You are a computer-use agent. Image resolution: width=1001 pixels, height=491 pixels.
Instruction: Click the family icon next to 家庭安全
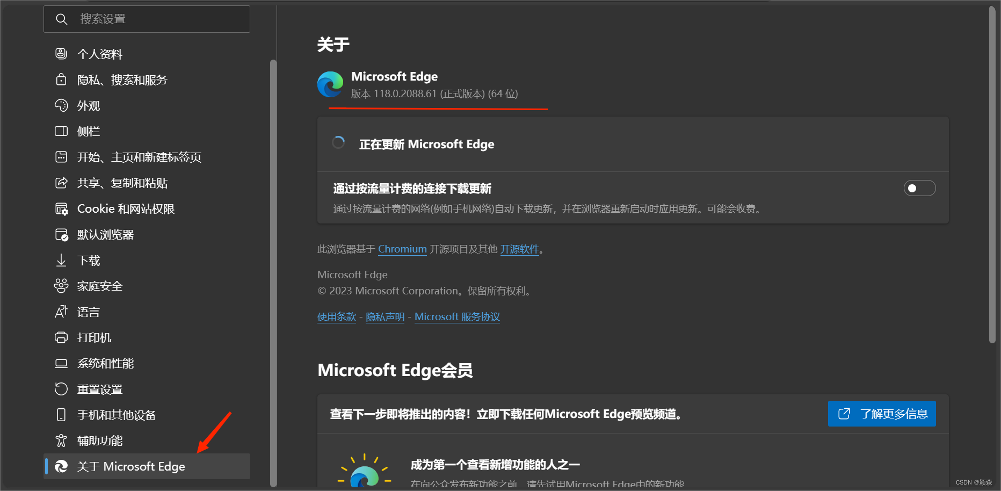coord(61,286)
